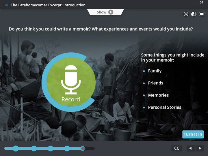Viewport: 208px width, 156px height.
Task: Click the gray current progress handle
Action: click(x=83, y=148)
